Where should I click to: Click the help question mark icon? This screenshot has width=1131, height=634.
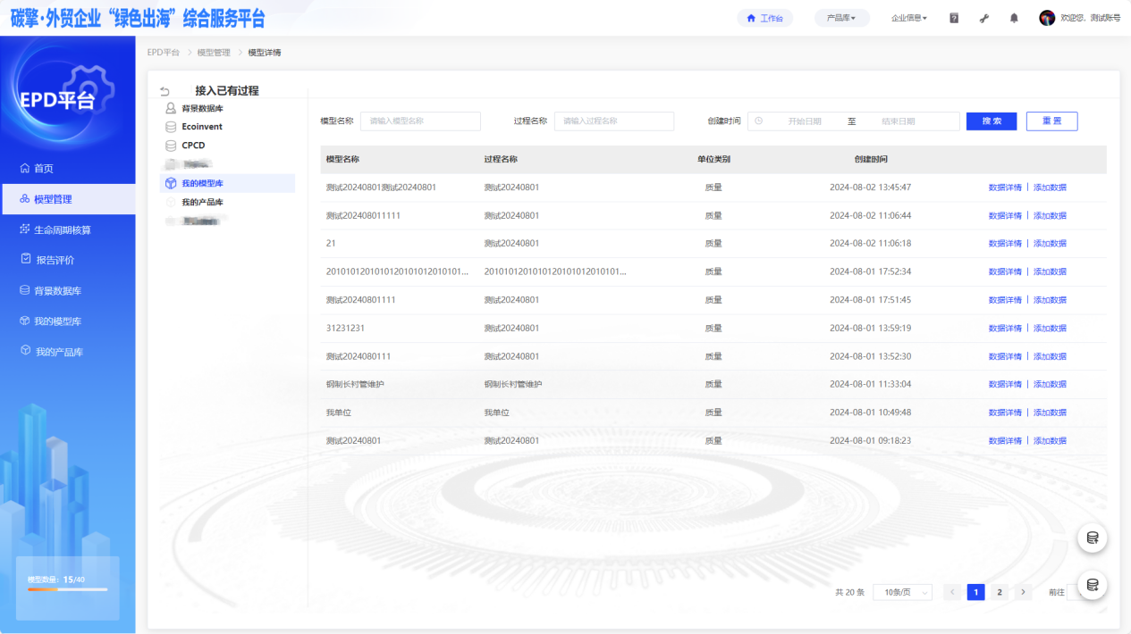click(x=954, y=18)
